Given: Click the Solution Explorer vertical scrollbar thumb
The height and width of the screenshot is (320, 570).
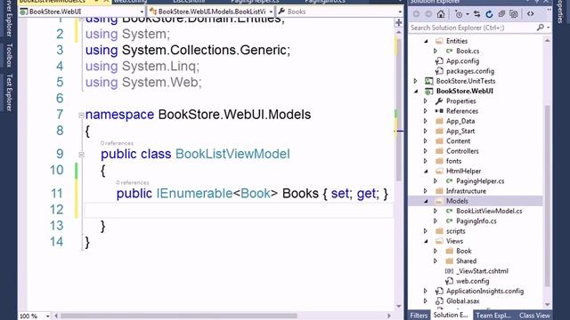Looking at the screenshot, I should (548, 196).
